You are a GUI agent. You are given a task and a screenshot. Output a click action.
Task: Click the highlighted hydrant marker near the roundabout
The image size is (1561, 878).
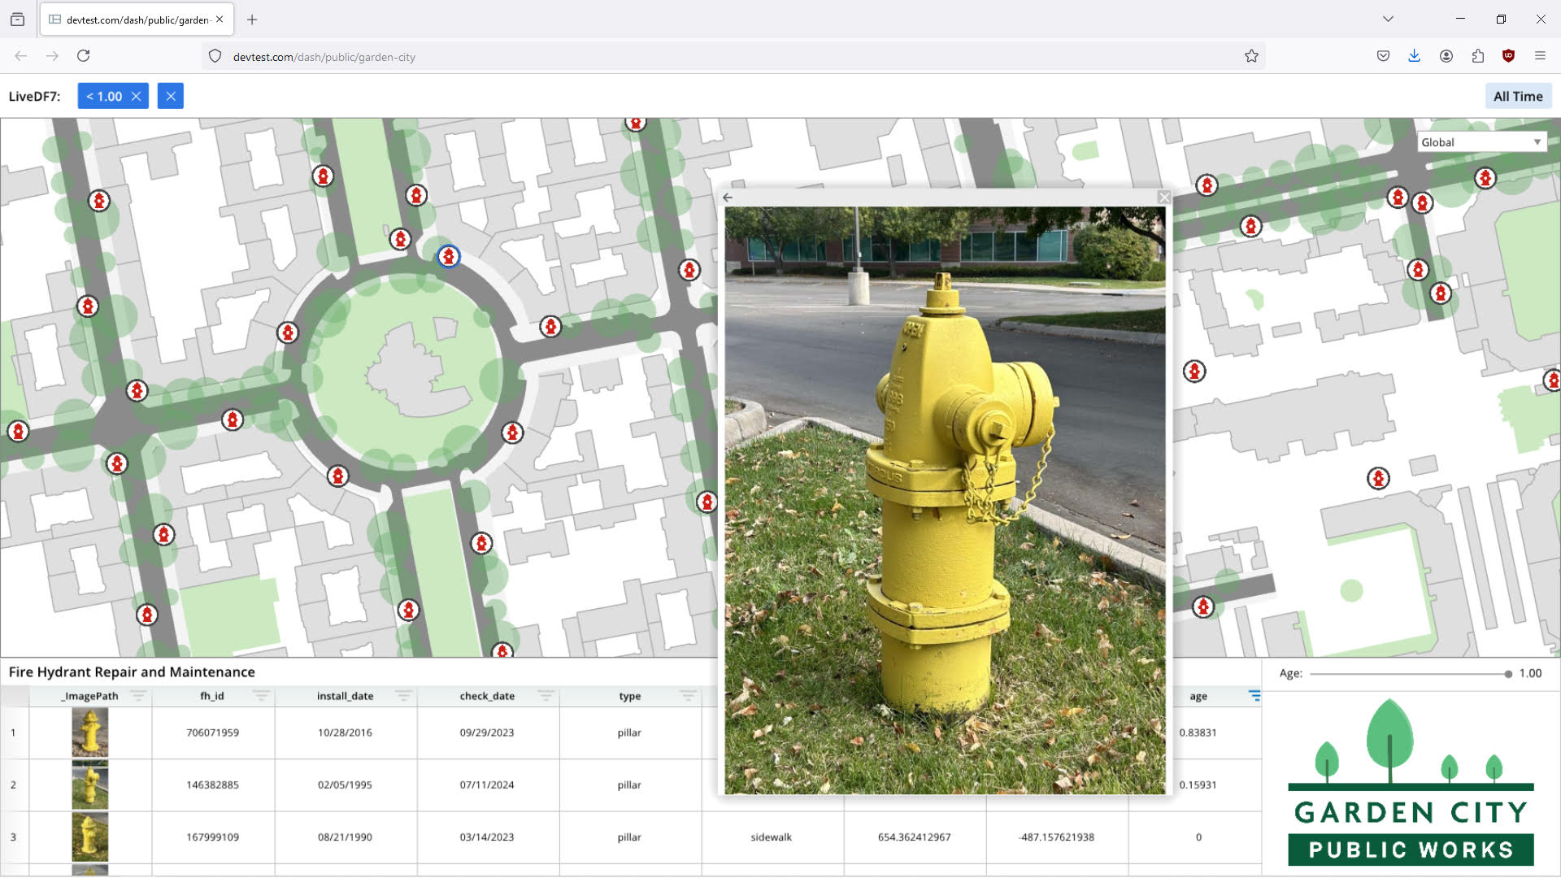pyautogui.click(x=449, y=257)
